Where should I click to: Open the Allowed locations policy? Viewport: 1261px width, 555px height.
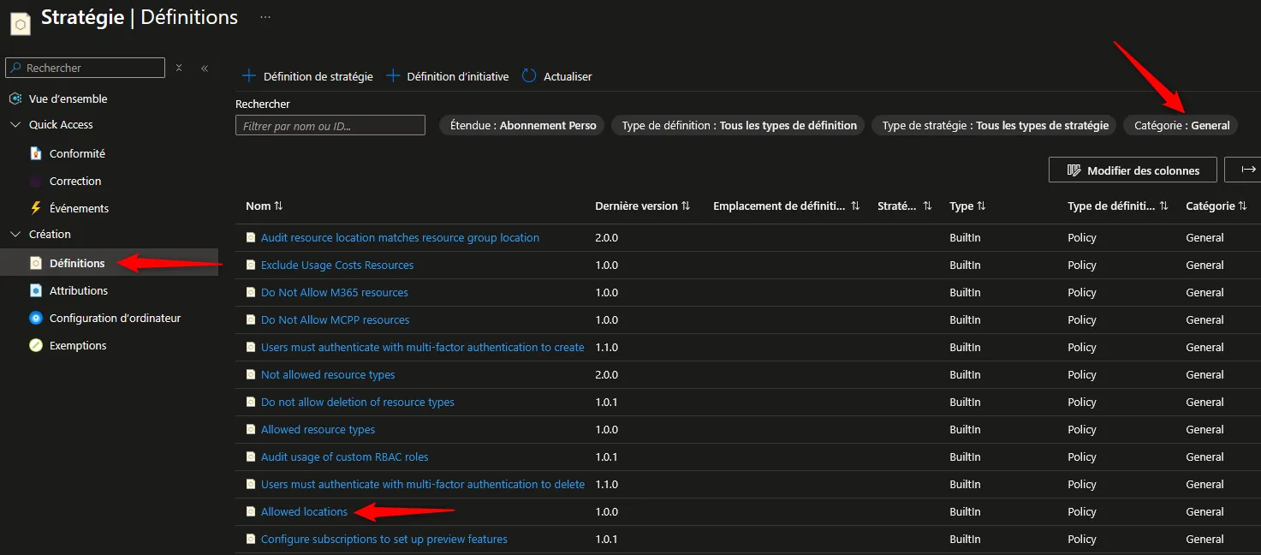click(304, 511)
